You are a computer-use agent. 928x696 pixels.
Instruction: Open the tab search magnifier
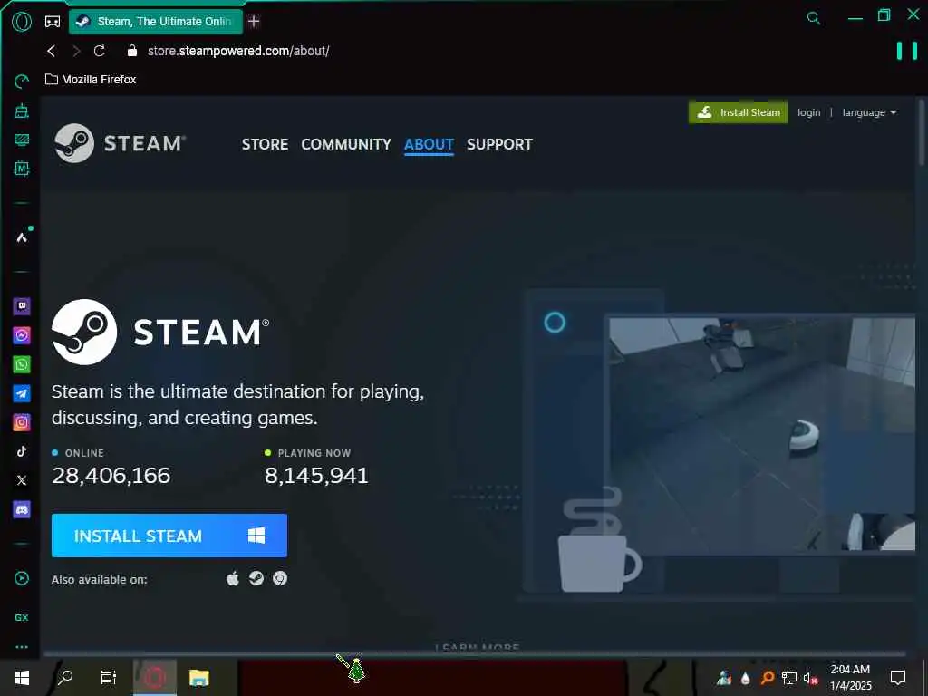[x=814, y=18]
